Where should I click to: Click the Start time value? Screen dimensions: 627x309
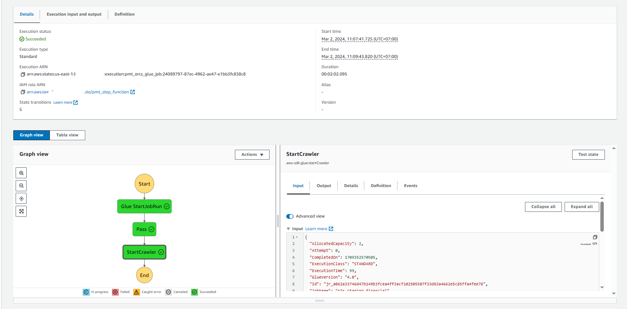click(x=360, y=39)
